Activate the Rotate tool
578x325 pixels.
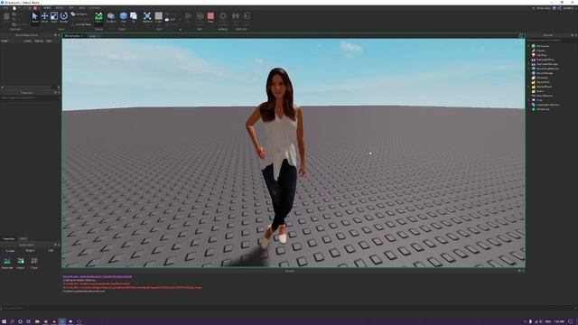pyautogui.click(x=64, y=17)
